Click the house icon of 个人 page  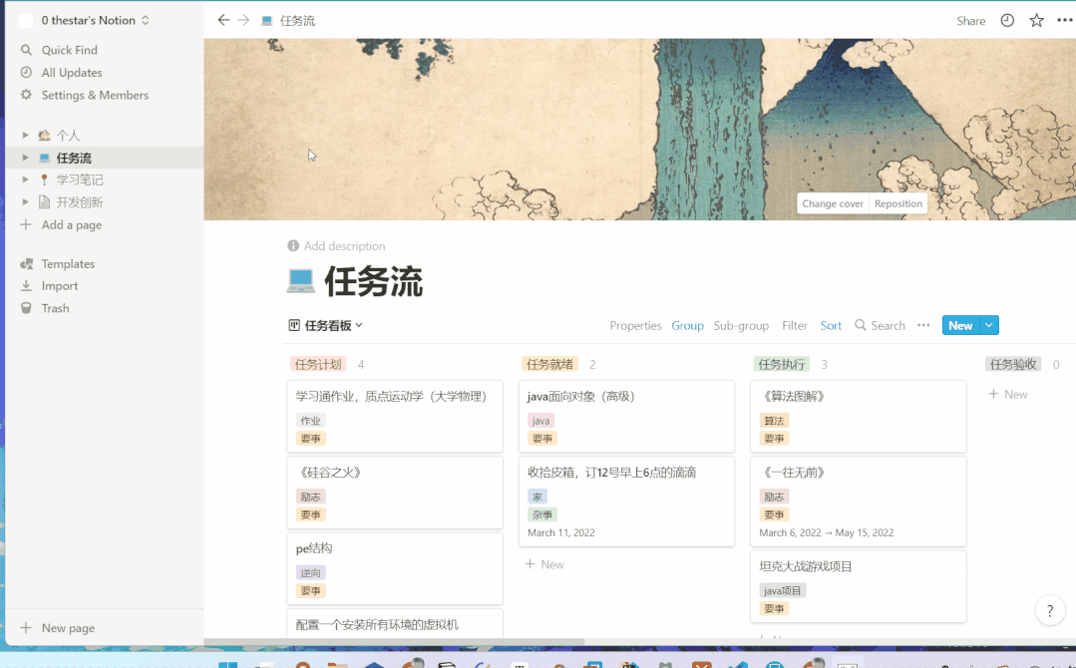pos(44,136)
